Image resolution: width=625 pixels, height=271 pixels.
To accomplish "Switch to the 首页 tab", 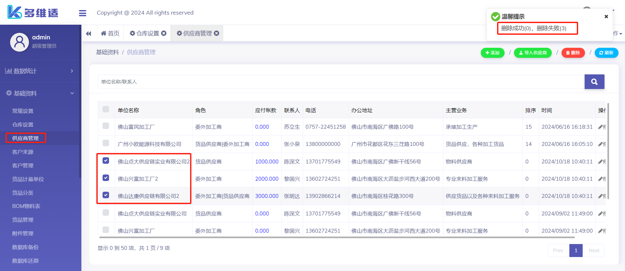I will [x=110, y=33].
